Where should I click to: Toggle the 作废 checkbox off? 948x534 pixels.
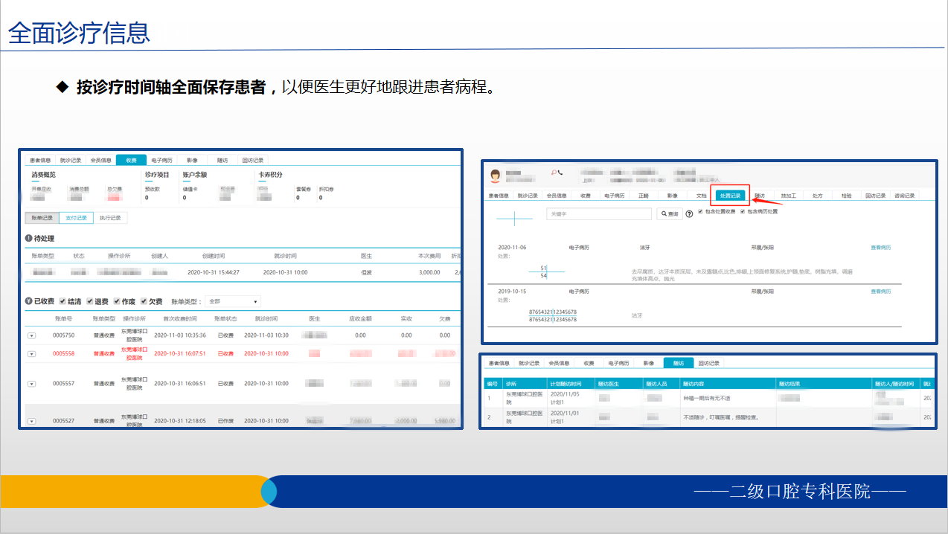pos(116,300)
